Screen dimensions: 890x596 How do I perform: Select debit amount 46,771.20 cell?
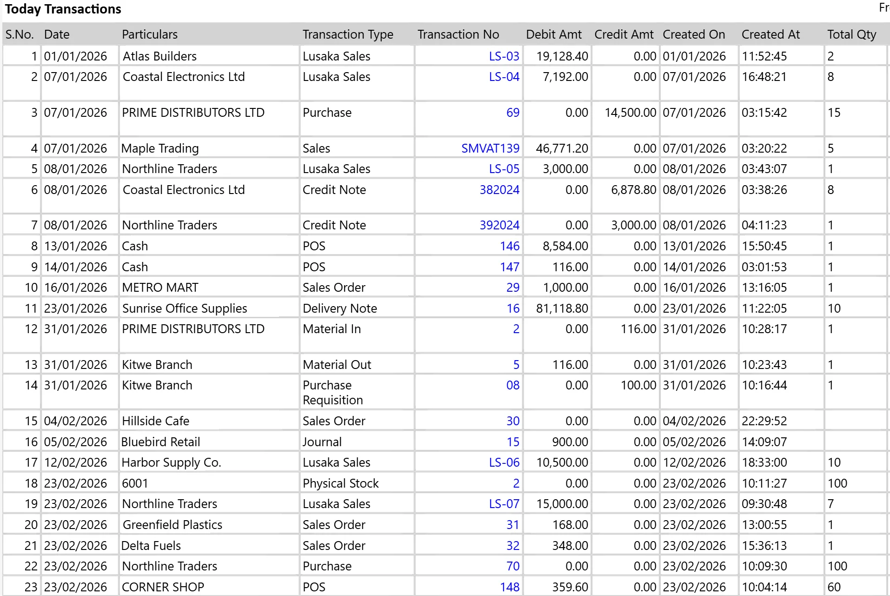click(x=557, y=148)
